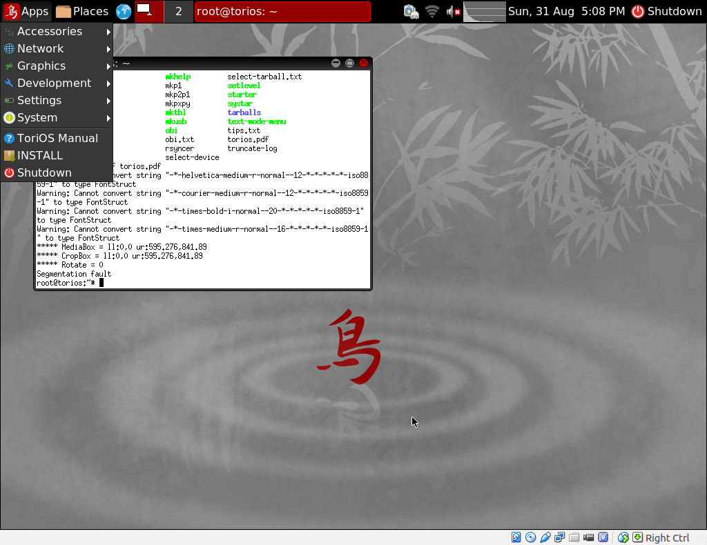Click the VirtualBox hard disk activity icon
The height and width of the screenshot is (545, 707).
[x=516, y=537]
